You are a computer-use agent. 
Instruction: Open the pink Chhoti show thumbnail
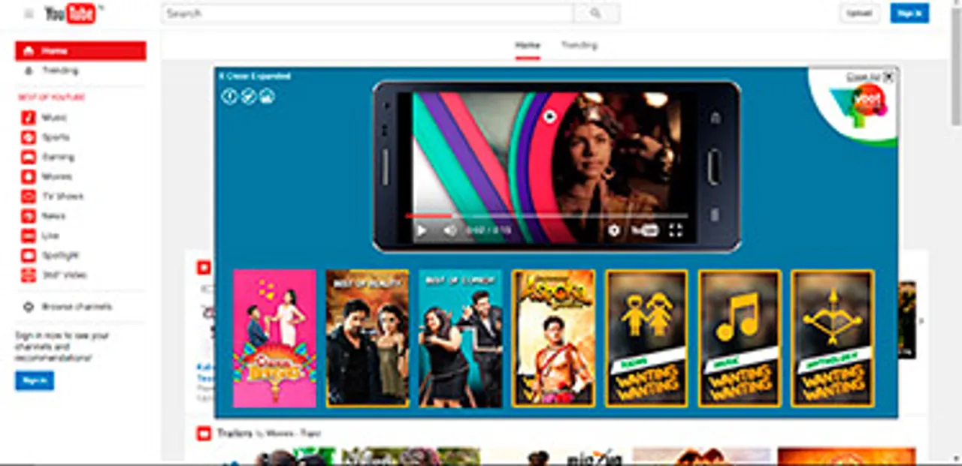pos(274,338)
